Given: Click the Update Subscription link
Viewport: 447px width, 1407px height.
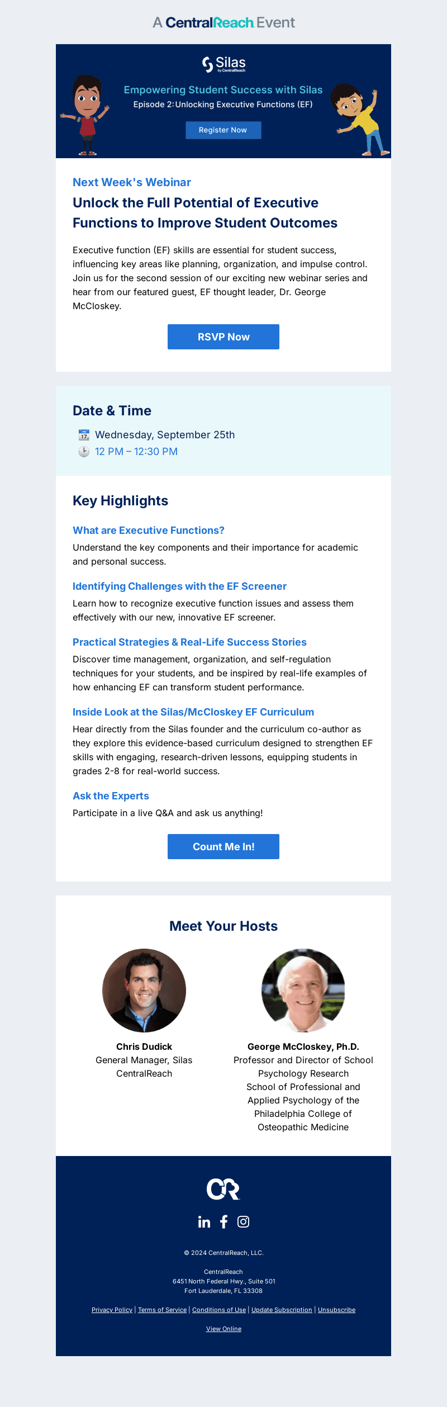Looking at the screenshot, I should [282, 1310].
